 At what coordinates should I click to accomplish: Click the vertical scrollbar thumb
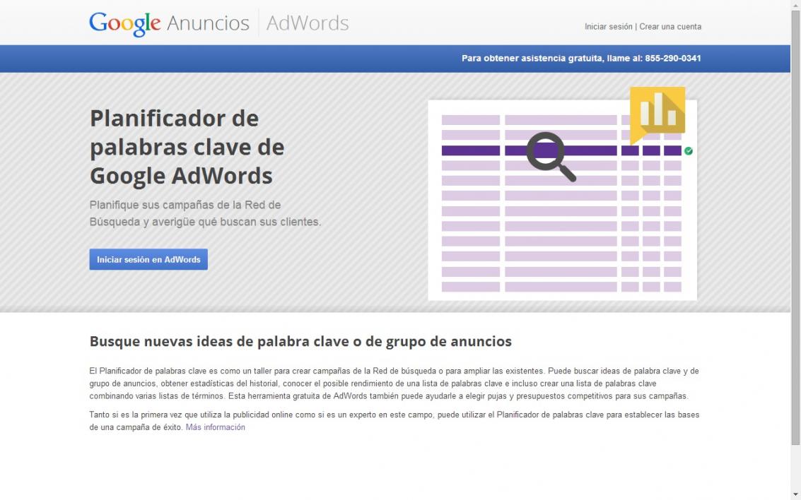[x=795, y=226]
